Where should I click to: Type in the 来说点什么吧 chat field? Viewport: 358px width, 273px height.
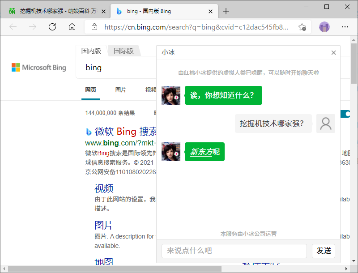[234, 251]
